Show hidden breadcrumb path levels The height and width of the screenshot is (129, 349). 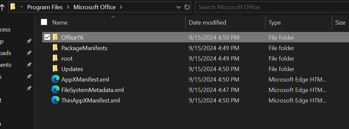22,7
